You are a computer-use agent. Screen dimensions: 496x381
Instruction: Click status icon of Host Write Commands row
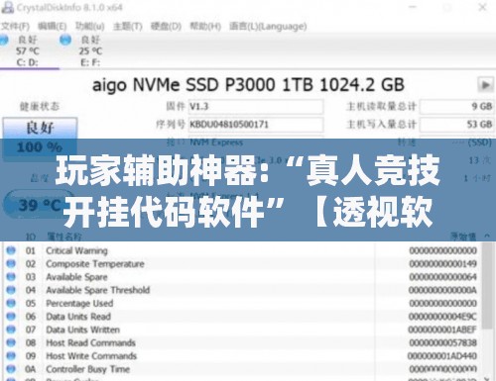[11, 356]
